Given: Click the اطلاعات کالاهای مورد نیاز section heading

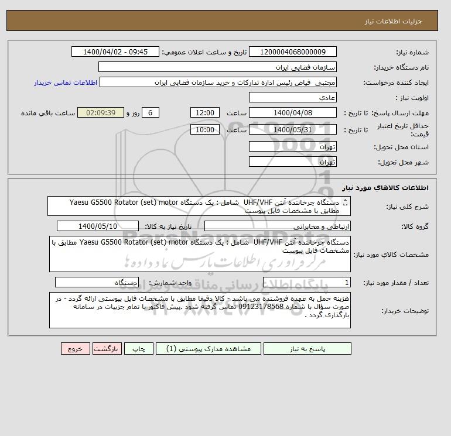Looking at the screenshot, I should tap(385, 188).
